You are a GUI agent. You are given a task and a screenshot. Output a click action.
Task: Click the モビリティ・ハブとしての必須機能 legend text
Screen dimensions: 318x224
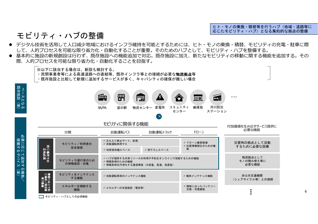(66, 196)
